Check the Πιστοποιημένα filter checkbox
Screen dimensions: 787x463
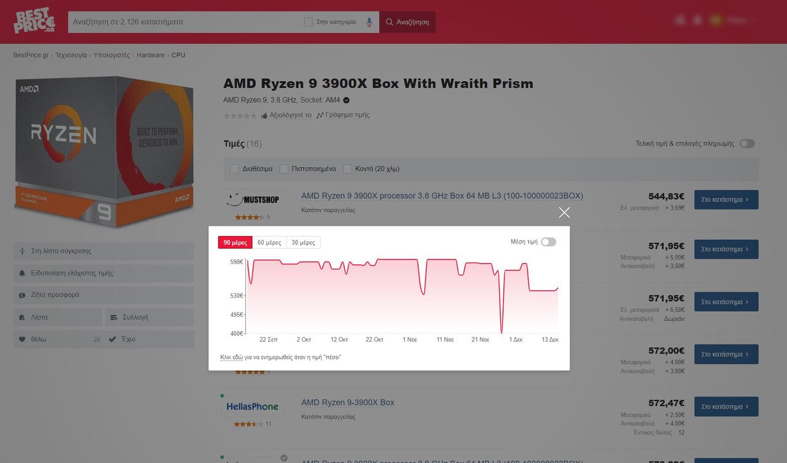pos(283,168)
